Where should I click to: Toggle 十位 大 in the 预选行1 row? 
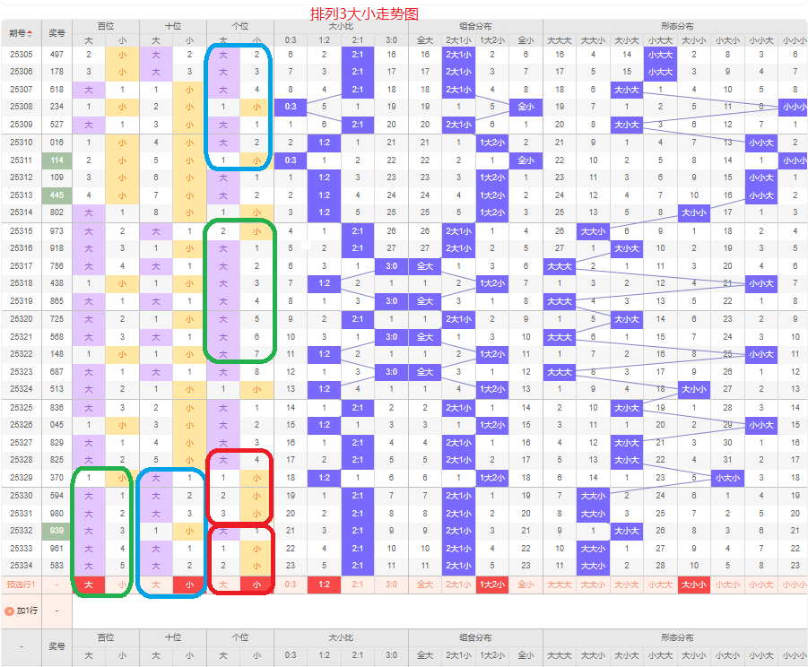pyautogui.click(x=156, y=585)
